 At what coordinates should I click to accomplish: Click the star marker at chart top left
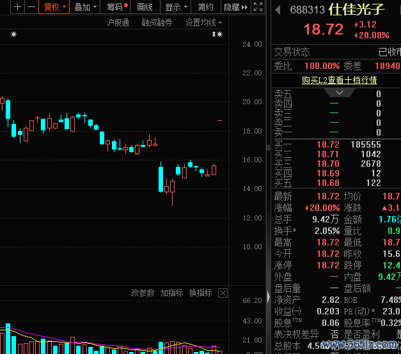(14, 34)
